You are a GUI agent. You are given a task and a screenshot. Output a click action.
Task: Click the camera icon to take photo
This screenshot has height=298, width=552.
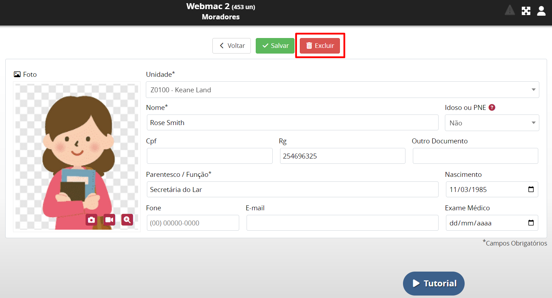tap(91, 220)
